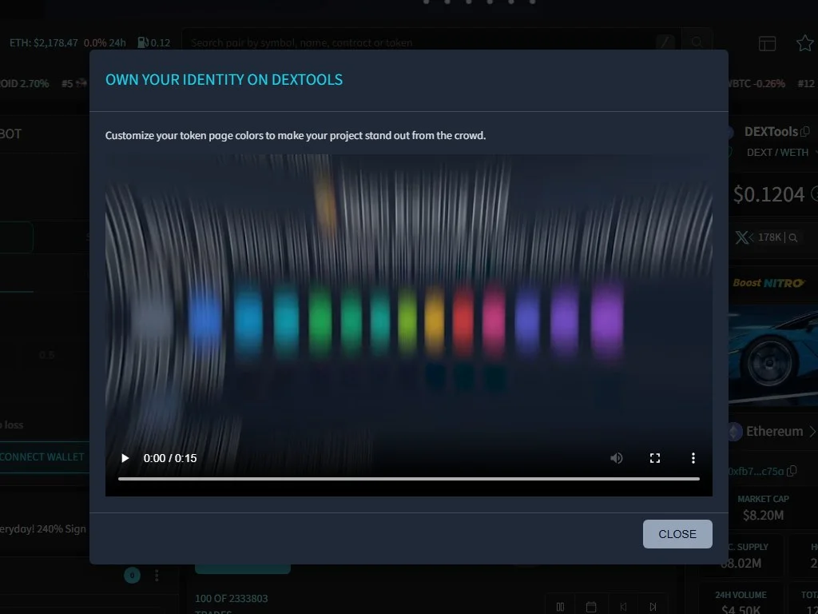Click the CONNECT WALLET button
This screenshot has width=818, height=614.
click(45, 457)
